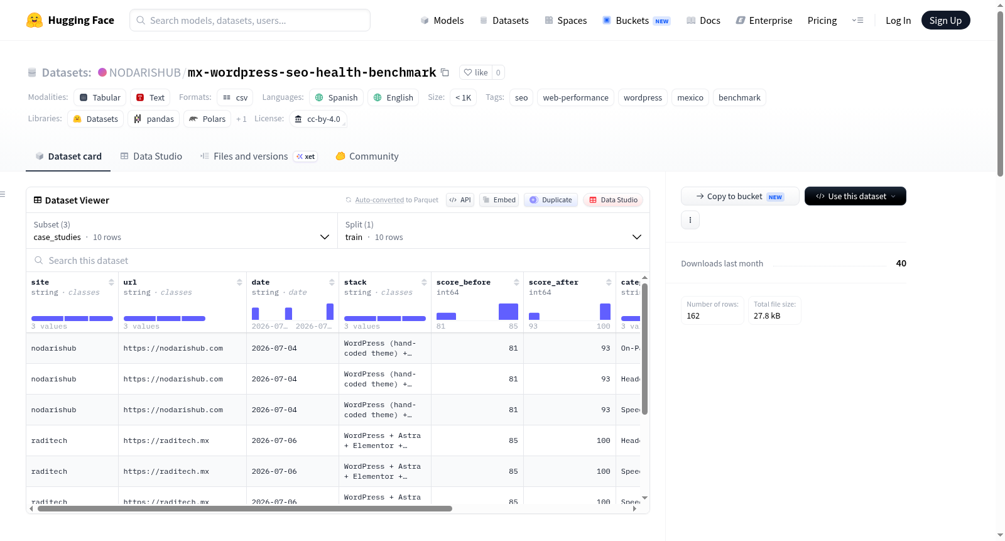Click the table horizontal scrollbar
Viewport: 1005px width, 541px height.
pos(245,508)
